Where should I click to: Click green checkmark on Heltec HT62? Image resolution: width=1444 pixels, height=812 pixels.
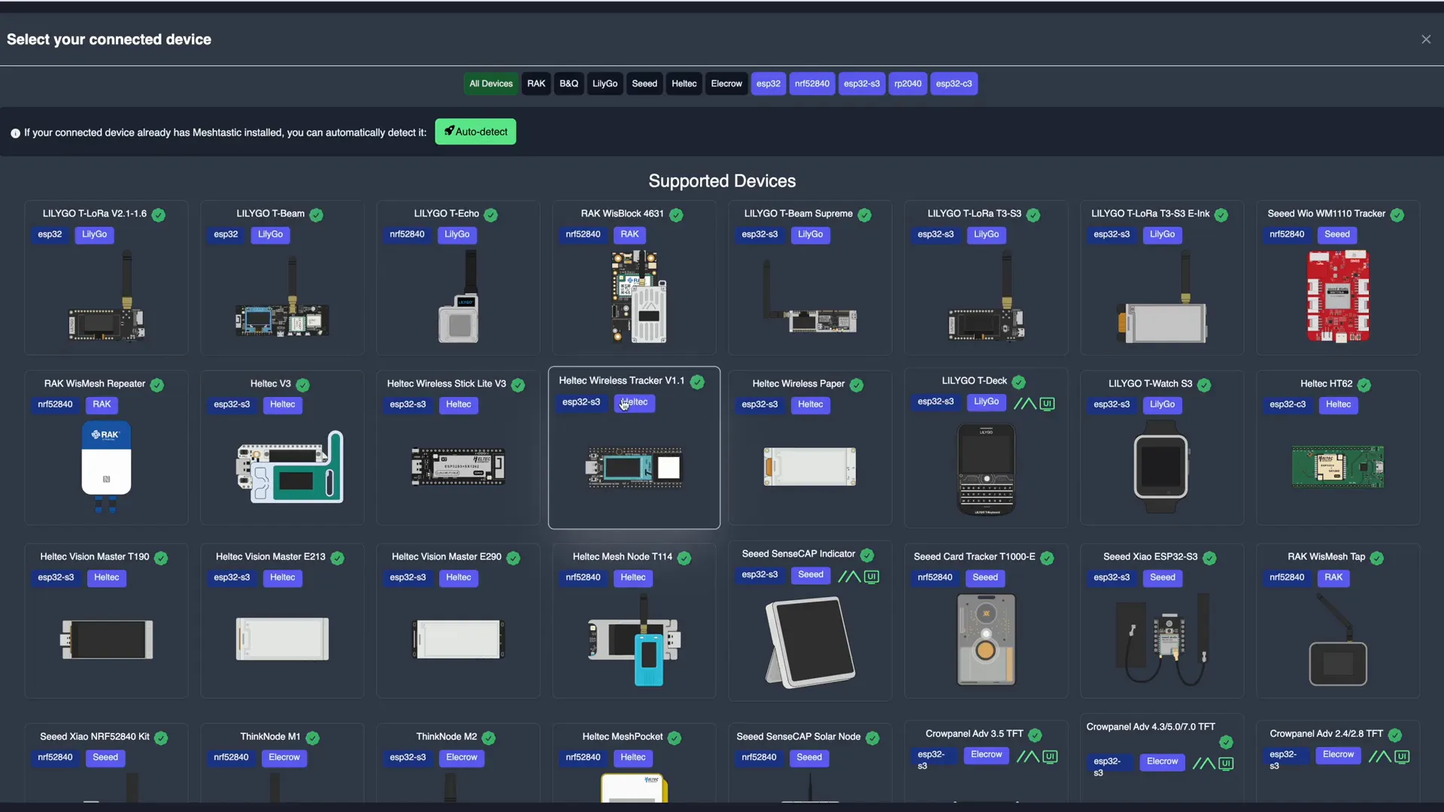[x=1364, y=385]
